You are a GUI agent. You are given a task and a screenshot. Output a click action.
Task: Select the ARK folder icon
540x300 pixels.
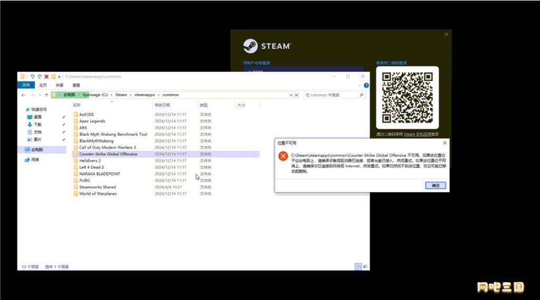(x=75, y=128)
